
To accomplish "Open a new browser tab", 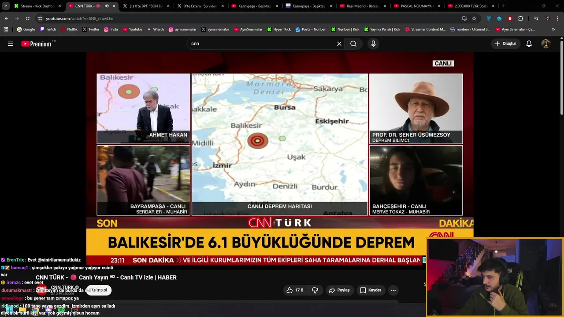I will pos(504,6).
